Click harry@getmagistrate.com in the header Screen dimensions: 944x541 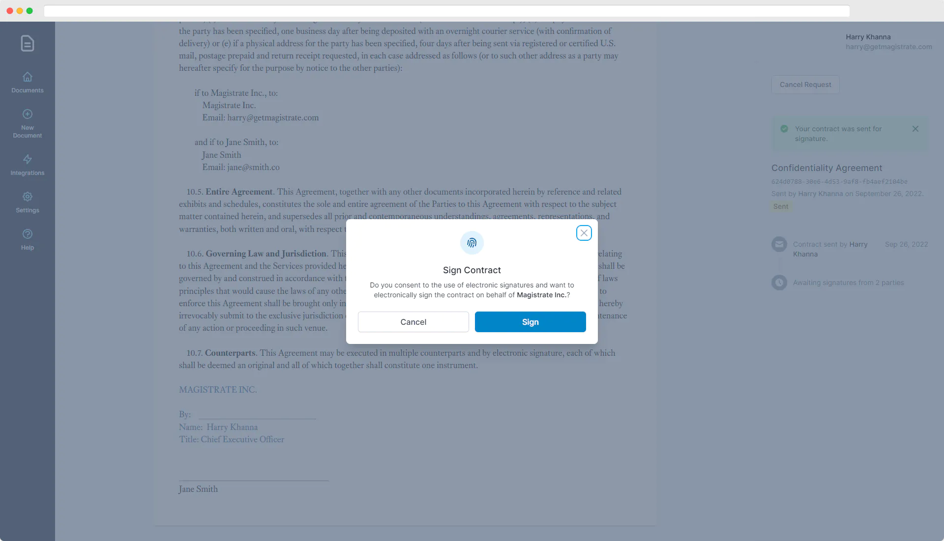point(889,47)
